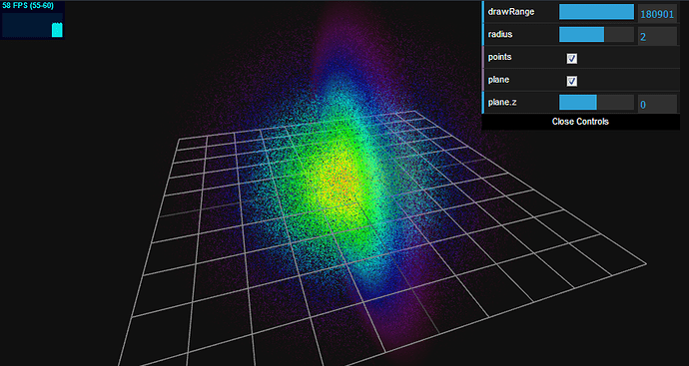Toggle the points checkbox

pyautogui.click(x=572, y=59)
